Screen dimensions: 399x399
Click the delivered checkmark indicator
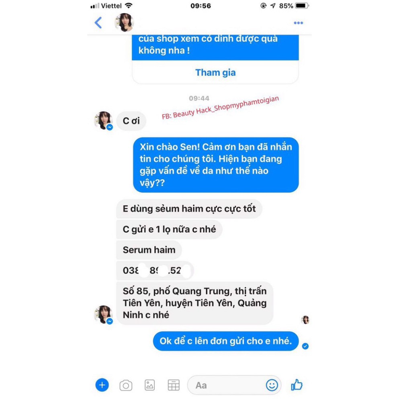(305, 346)
